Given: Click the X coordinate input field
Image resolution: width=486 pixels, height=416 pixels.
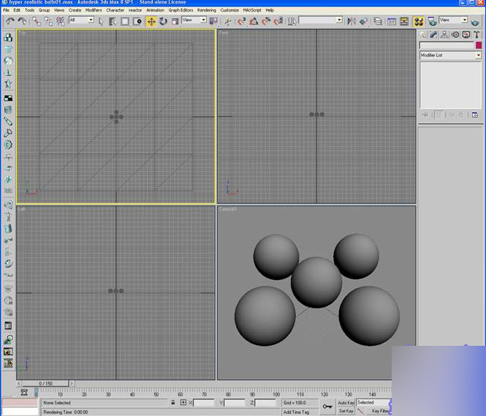Looking at the screenshot, I should click(205, 403).
